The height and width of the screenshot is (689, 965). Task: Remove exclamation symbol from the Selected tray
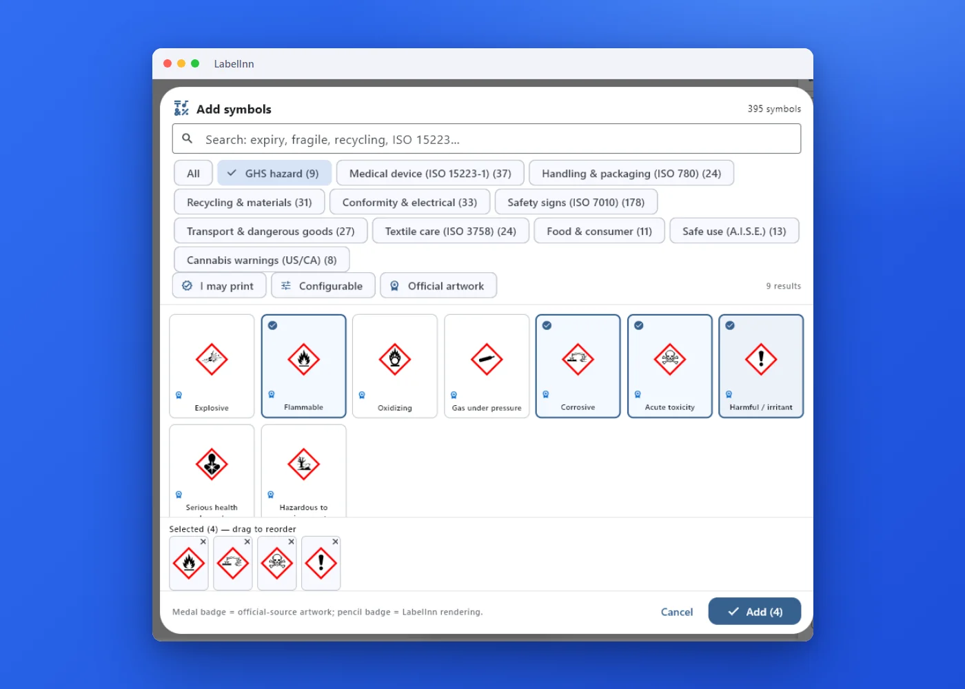pyautogui.click(x=336, y=542)
